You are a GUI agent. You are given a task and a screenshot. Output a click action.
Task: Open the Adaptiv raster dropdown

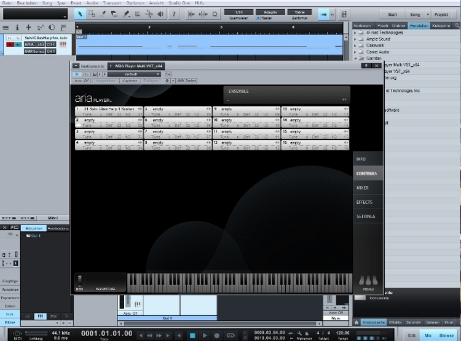coord(270,12)
